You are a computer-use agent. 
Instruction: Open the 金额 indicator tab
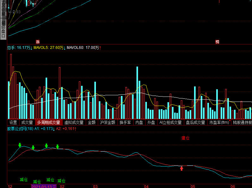[x=92, y=122]
